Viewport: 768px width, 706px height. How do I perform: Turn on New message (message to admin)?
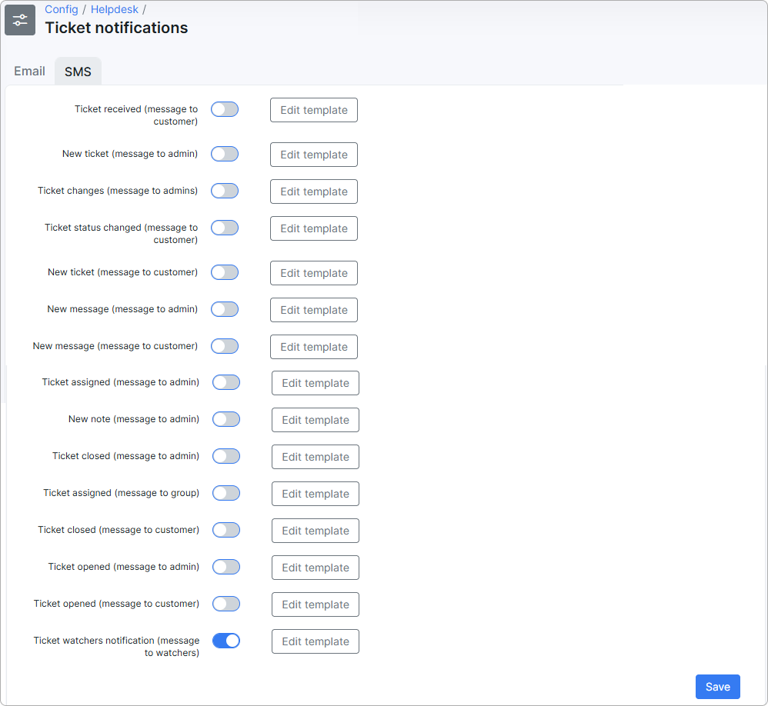coord(225,309)
